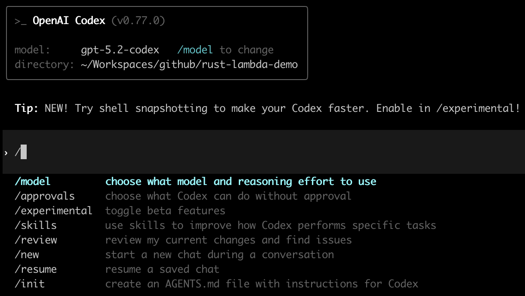
Task: Select the /model command entry
Action: coord(33,182)
